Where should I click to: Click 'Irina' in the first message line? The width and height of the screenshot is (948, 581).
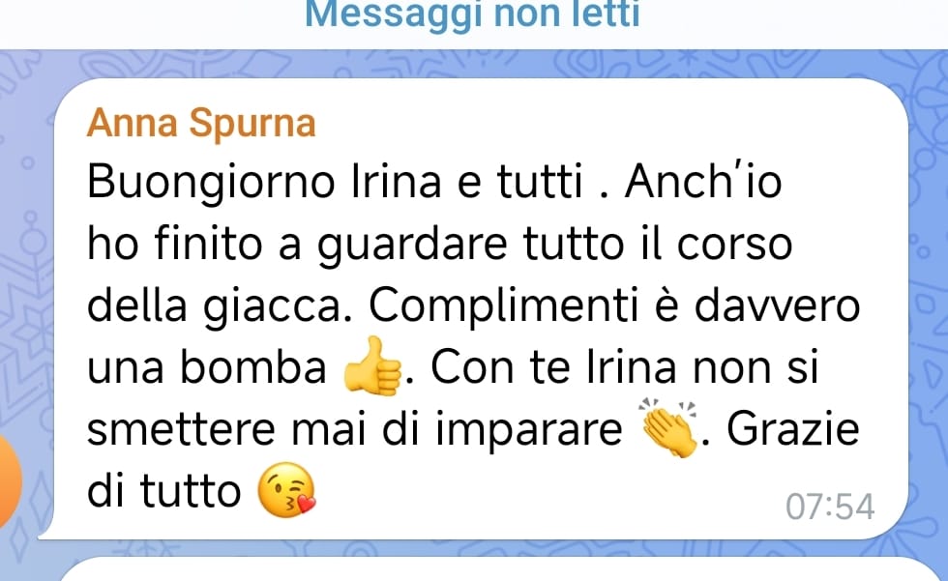(x=397, y=182)
